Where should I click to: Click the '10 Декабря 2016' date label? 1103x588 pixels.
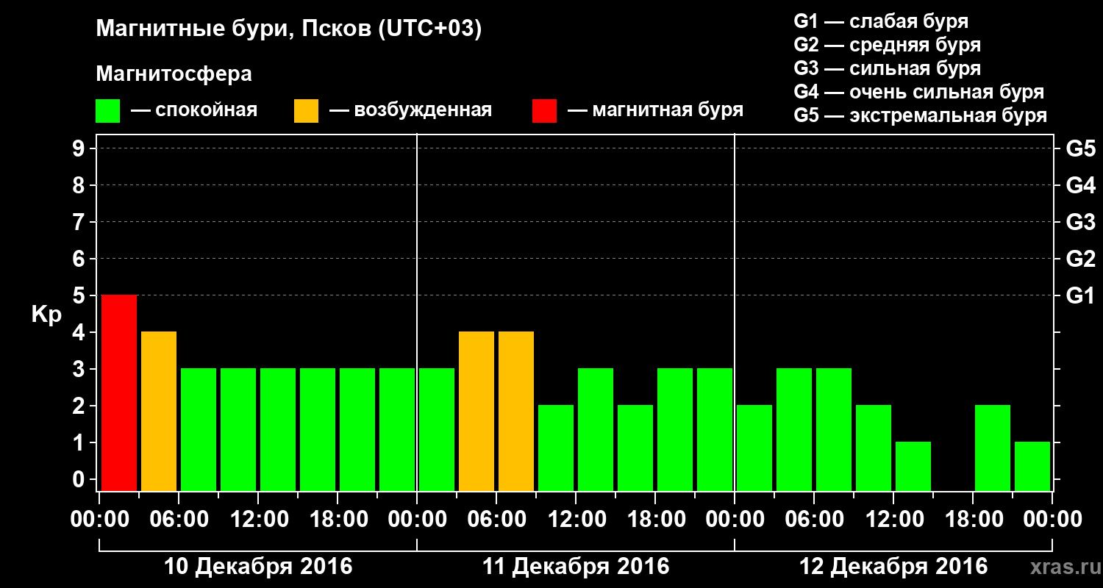258,567
